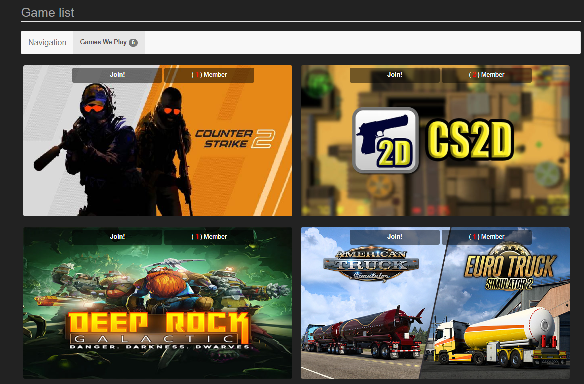Switch to the Navigation tab
Image resolution: width=584 pixels, height=384 pixels.
click(47, 42)
